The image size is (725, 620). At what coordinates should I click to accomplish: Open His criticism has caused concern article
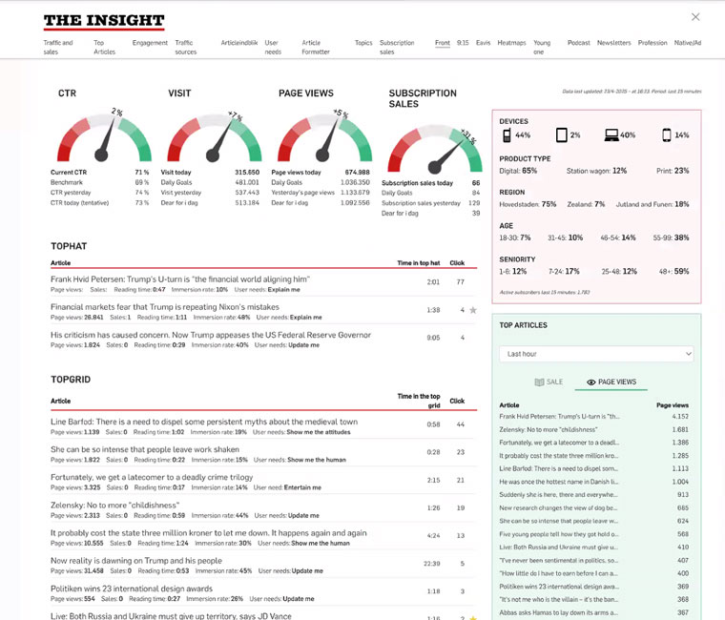[211, 335]
